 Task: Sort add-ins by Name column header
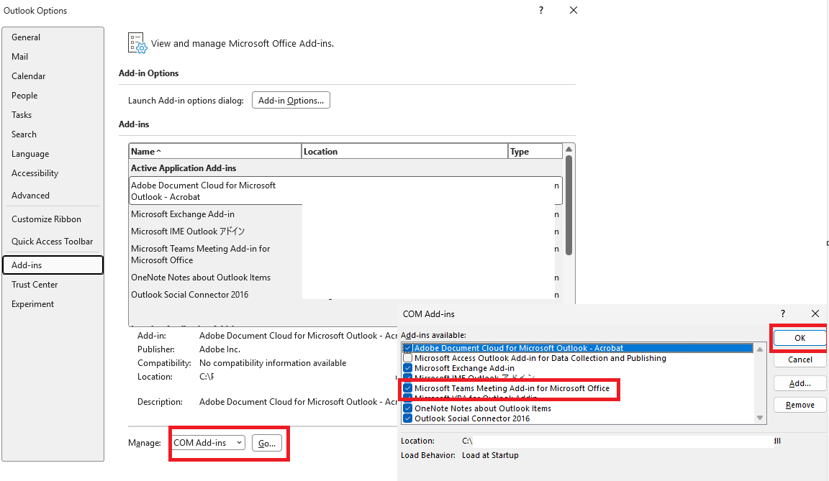215,152
